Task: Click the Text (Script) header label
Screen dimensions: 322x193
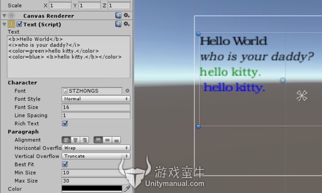Action: coord(42,24)
